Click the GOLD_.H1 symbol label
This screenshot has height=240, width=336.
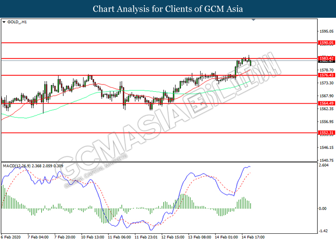[17, 22]
